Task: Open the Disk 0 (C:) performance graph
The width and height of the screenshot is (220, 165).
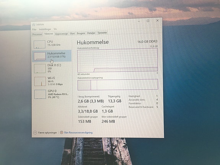Action: point(40,69)
